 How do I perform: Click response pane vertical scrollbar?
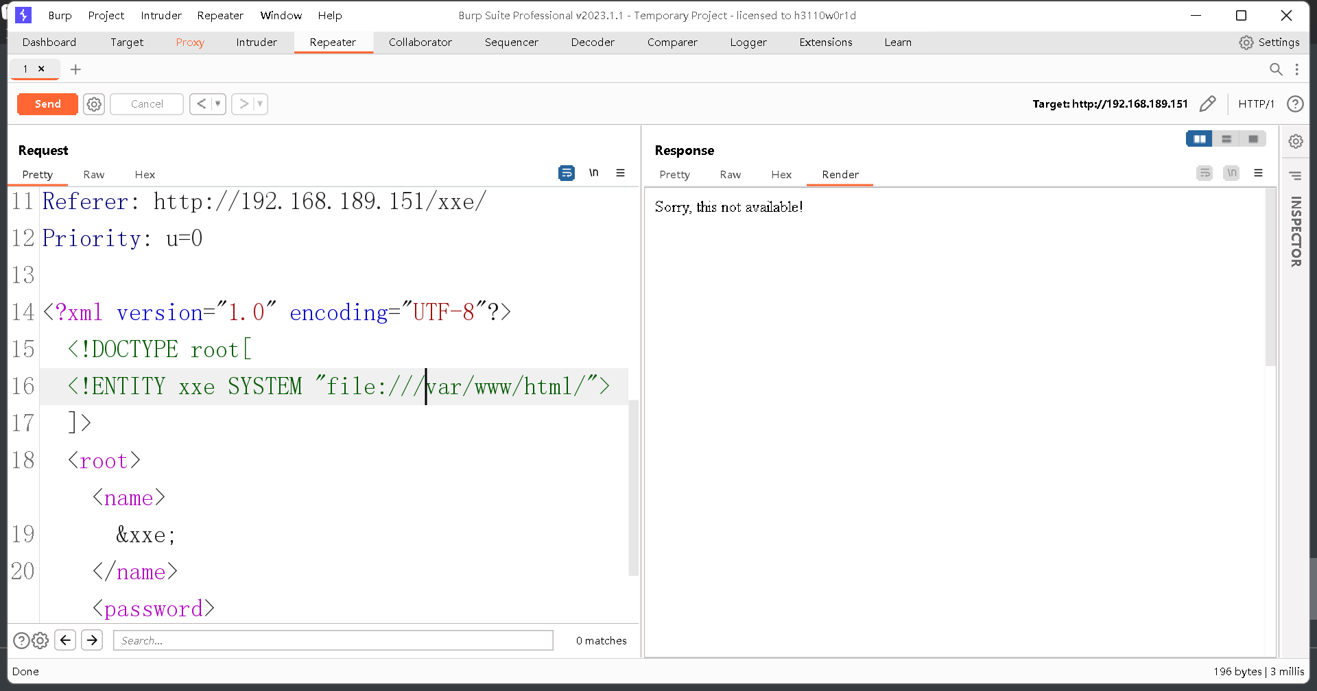click(x=1270, y=278)
